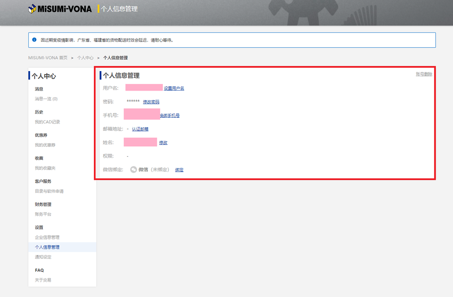
Task: Open 通知设定 in the sidebar
Action: [x=43, y=257]
